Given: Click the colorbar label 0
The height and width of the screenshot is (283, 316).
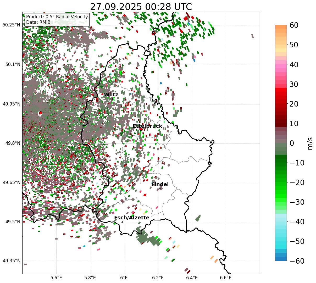Looking at the screenshot, I should [x=292, y=143].
